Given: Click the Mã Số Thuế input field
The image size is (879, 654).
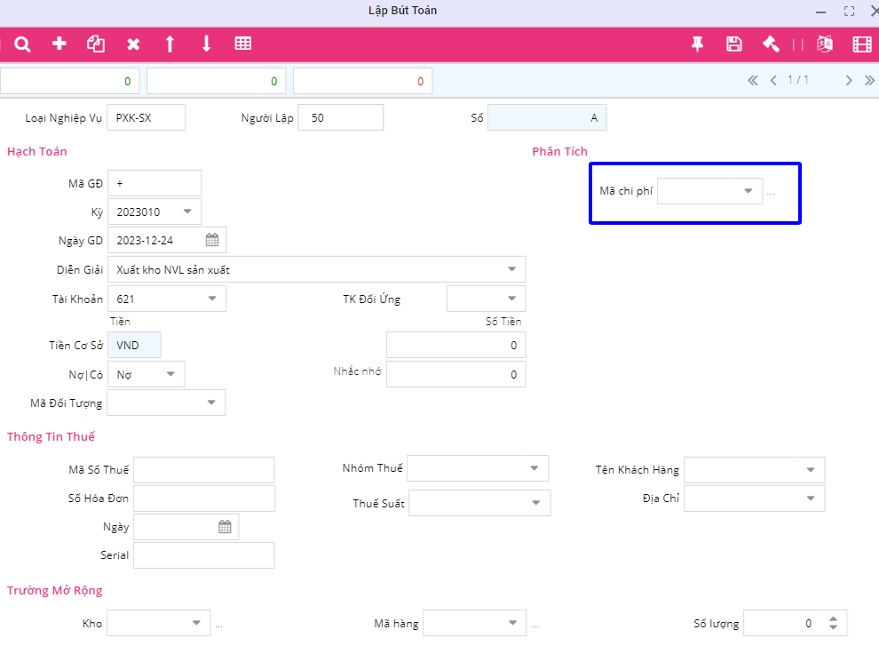Looking at the screenshot, I should (203, 470).
